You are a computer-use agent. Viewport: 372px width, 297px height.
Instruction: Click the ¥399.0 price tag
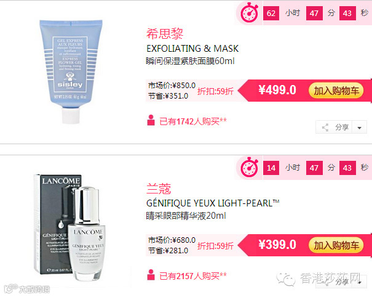[x=277, y=245]
